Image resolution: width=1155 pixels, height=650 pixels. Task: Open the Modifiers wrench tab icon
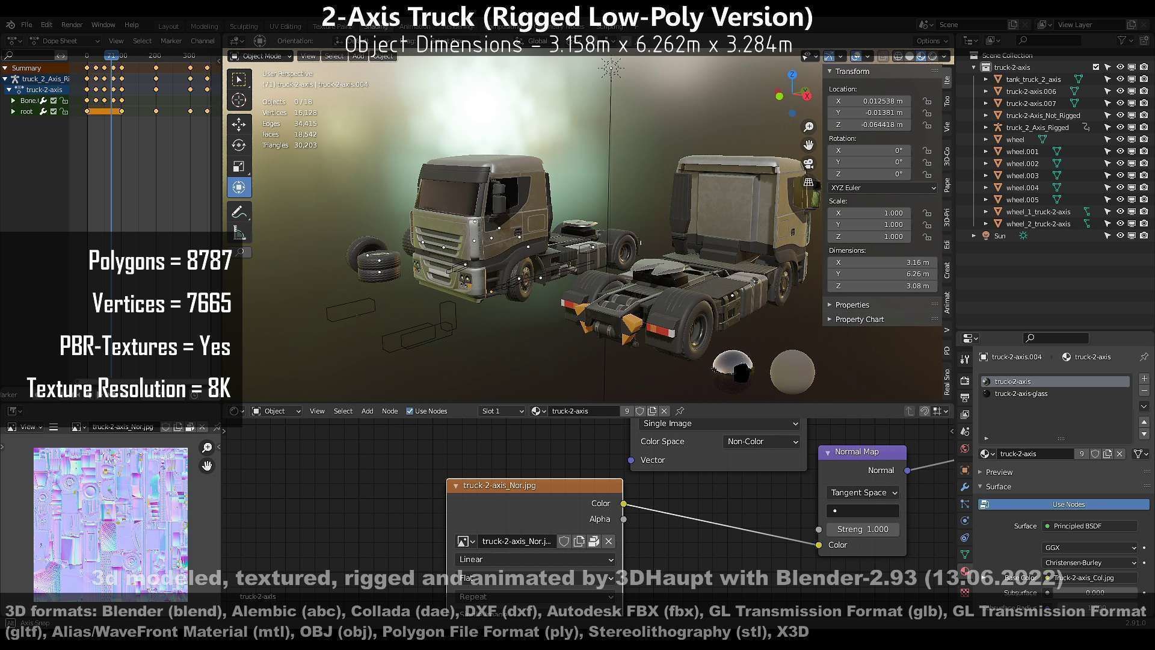coord(965,487)
